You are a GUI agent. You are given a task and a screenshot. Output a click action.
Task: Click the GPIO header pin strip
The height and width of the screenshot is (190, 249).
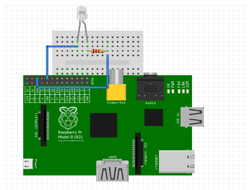point(57,80)
